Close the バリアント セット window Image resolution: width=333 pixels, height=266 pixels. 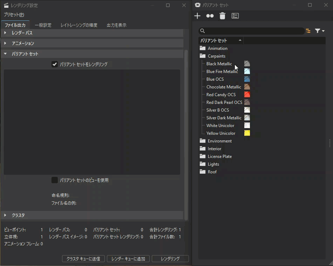pyautogui.click(x=326, y=5)
